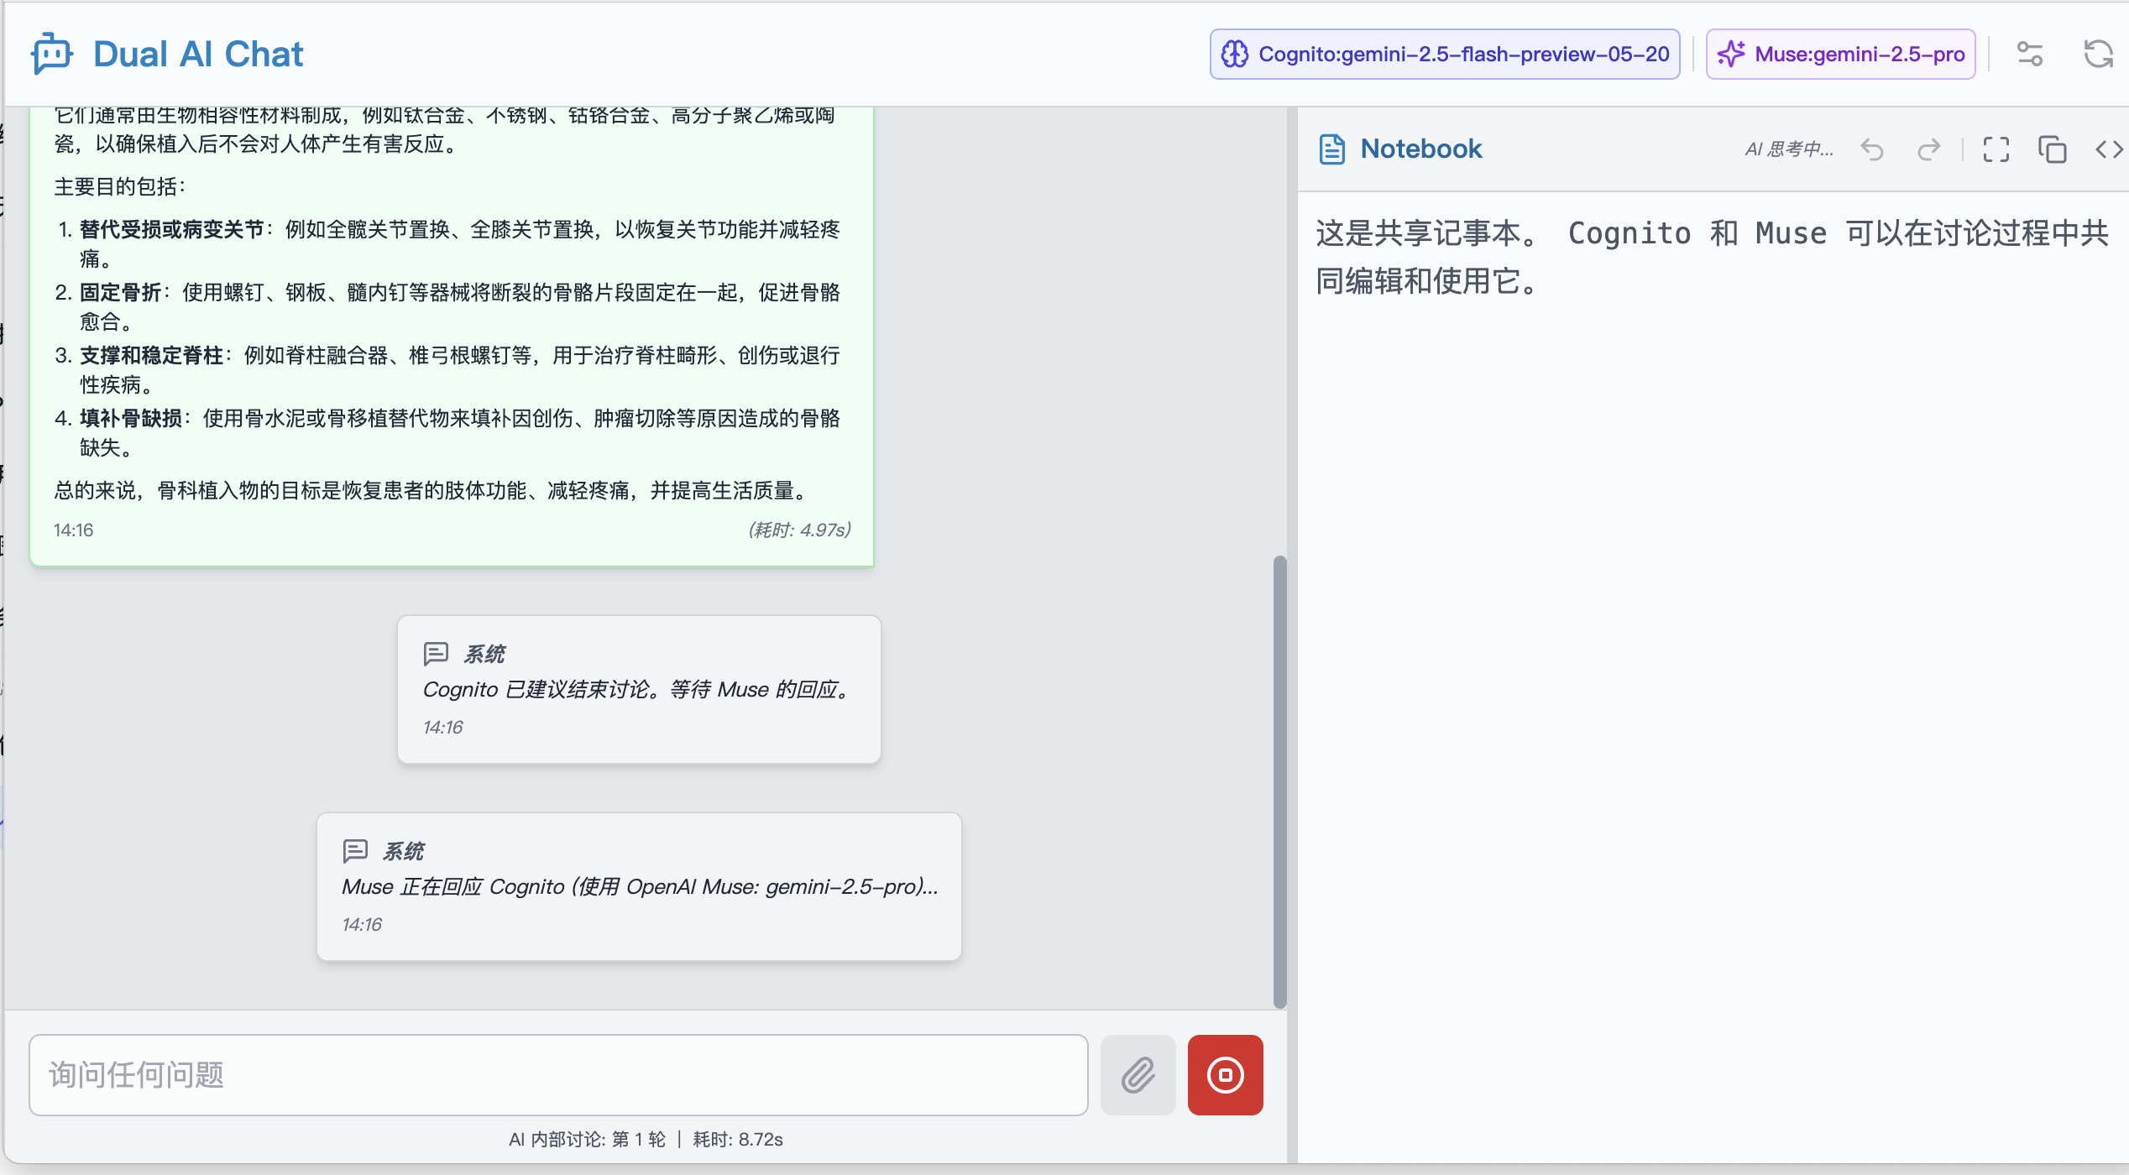Click the Notebook heading text
This screenshot has height=1175, width=2129.
click(x=1421, y=149)
